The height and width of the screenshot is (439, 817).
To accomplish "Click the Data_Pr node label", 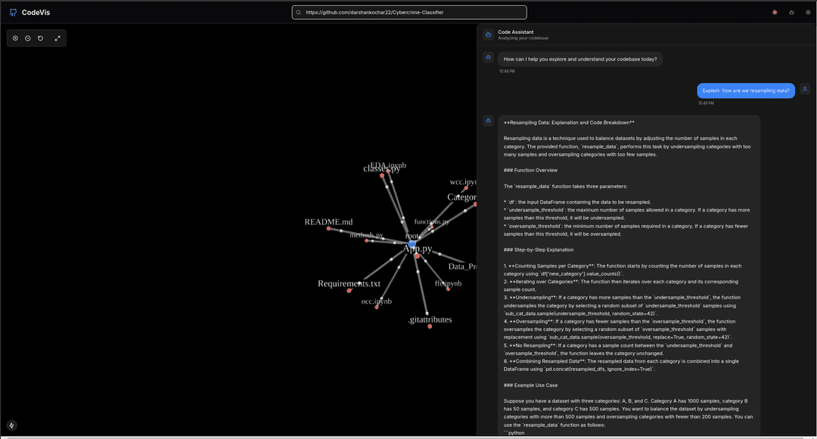I will coord(462,266).
